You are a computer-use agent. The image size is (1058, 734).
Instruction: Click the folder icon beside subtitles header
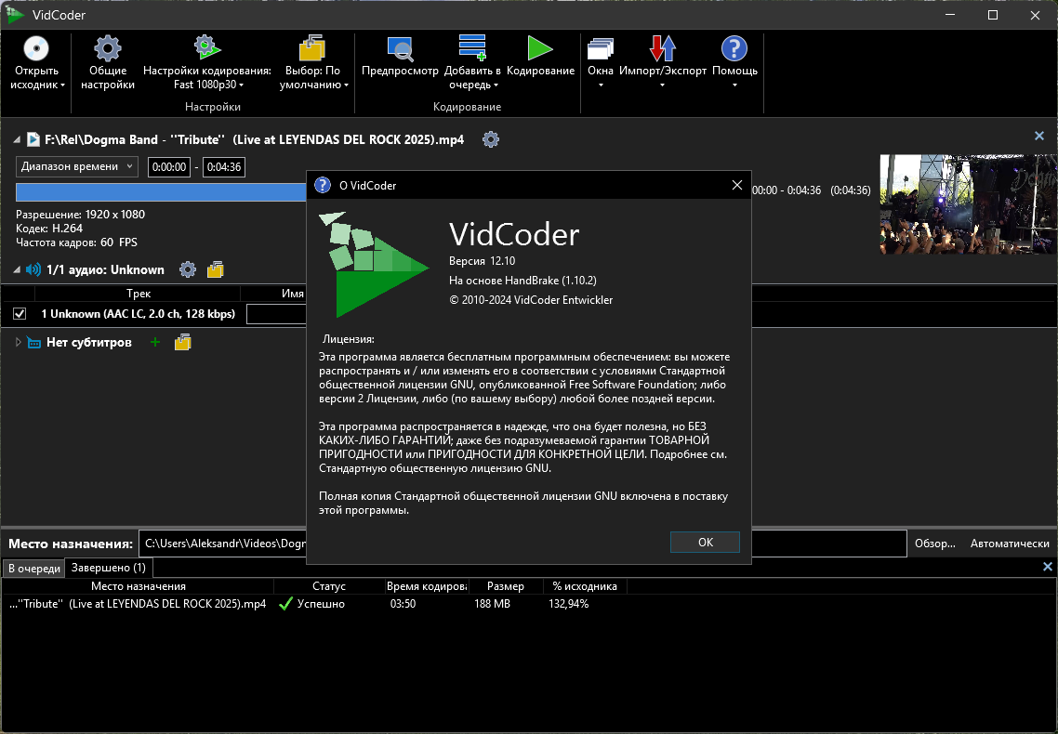[183, 343]
